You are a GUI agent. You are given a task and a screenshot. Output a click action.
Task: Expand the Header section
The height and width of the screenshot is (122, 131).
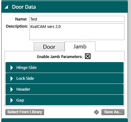coord(65,89)
